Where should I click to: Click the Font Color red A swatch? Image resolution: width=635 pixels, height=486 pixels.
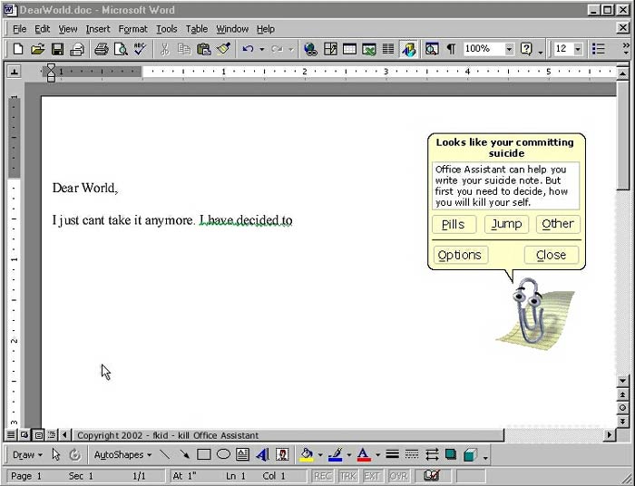363,455
